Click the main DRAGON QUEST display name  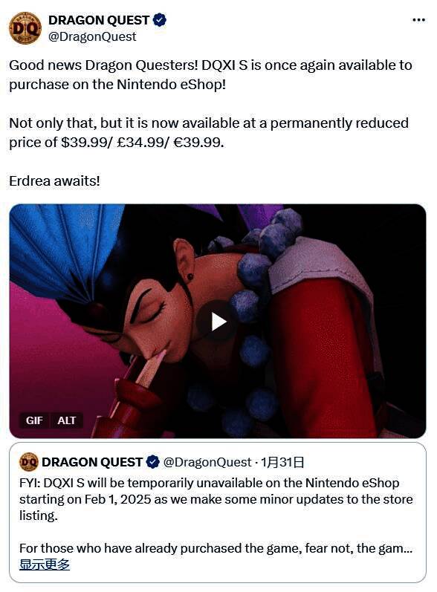[x=99, y=20]
